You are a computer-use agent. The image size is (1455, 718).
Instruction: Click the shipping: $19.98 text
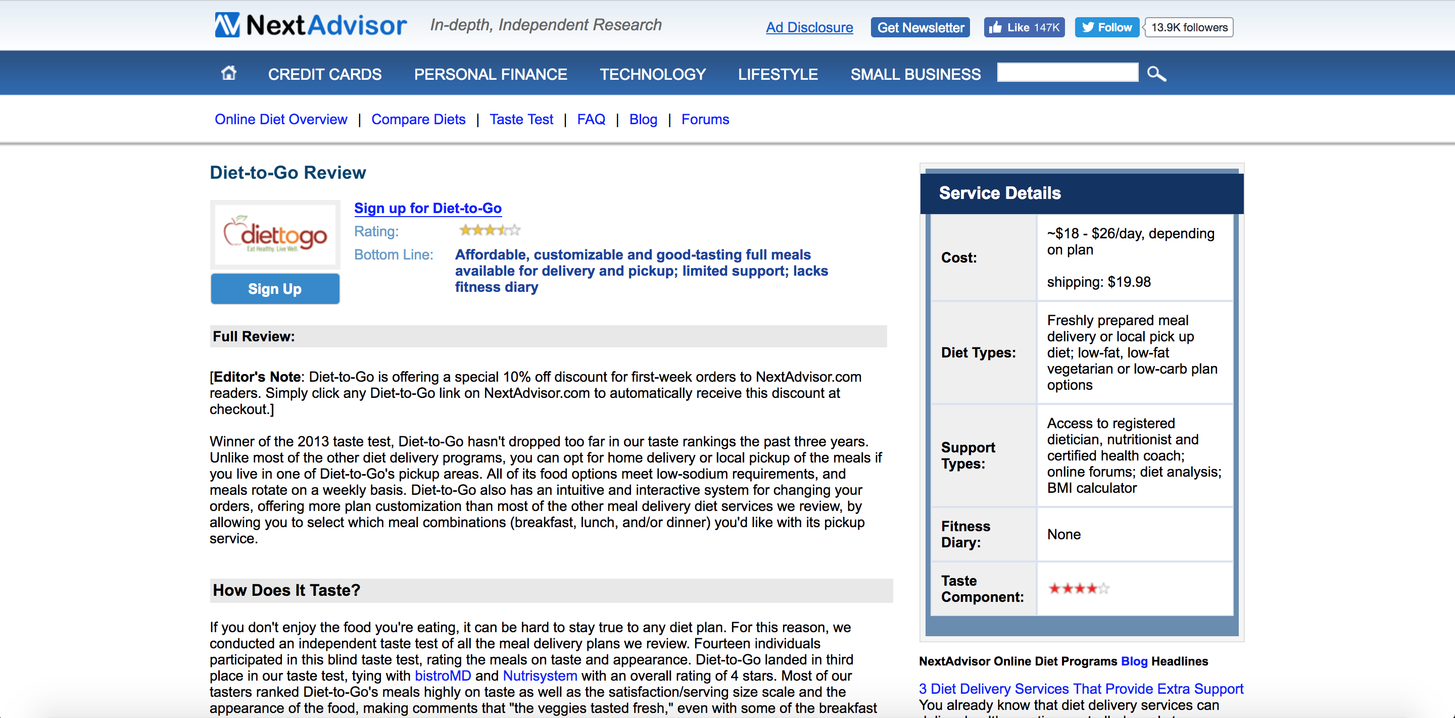(1099, 282)
